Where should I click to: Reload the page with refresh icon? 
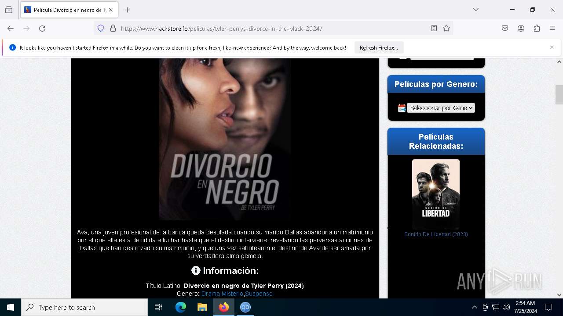(42, 29)
